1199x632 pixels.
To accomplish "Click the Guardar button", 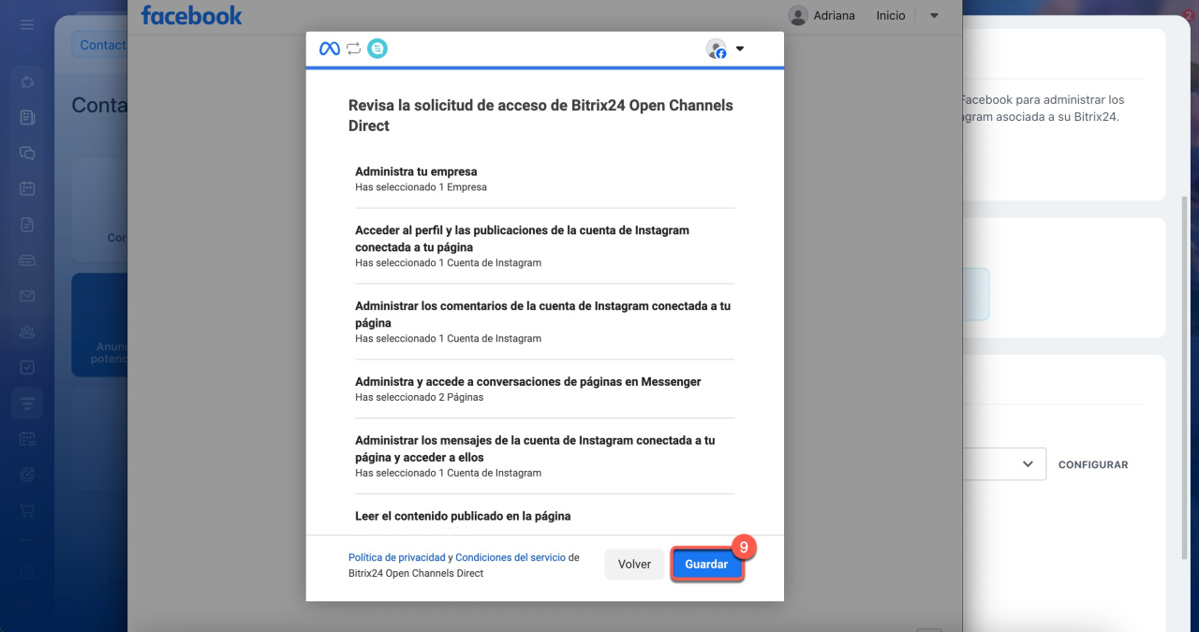I will point(707,565).
